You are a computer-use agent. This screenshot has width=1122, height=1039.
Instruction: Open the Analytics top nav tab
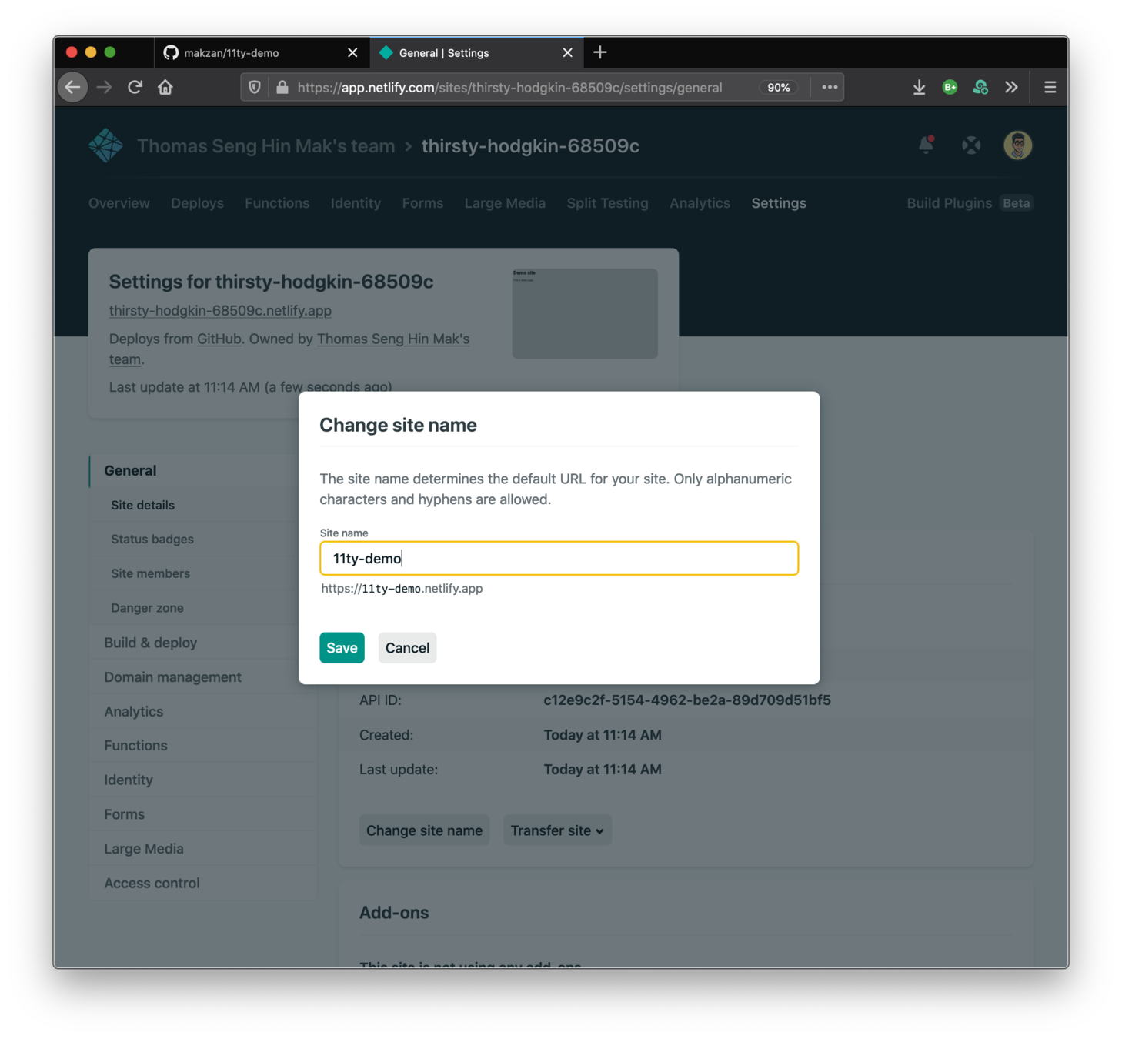pyautogui.click(x=700, y=203)
